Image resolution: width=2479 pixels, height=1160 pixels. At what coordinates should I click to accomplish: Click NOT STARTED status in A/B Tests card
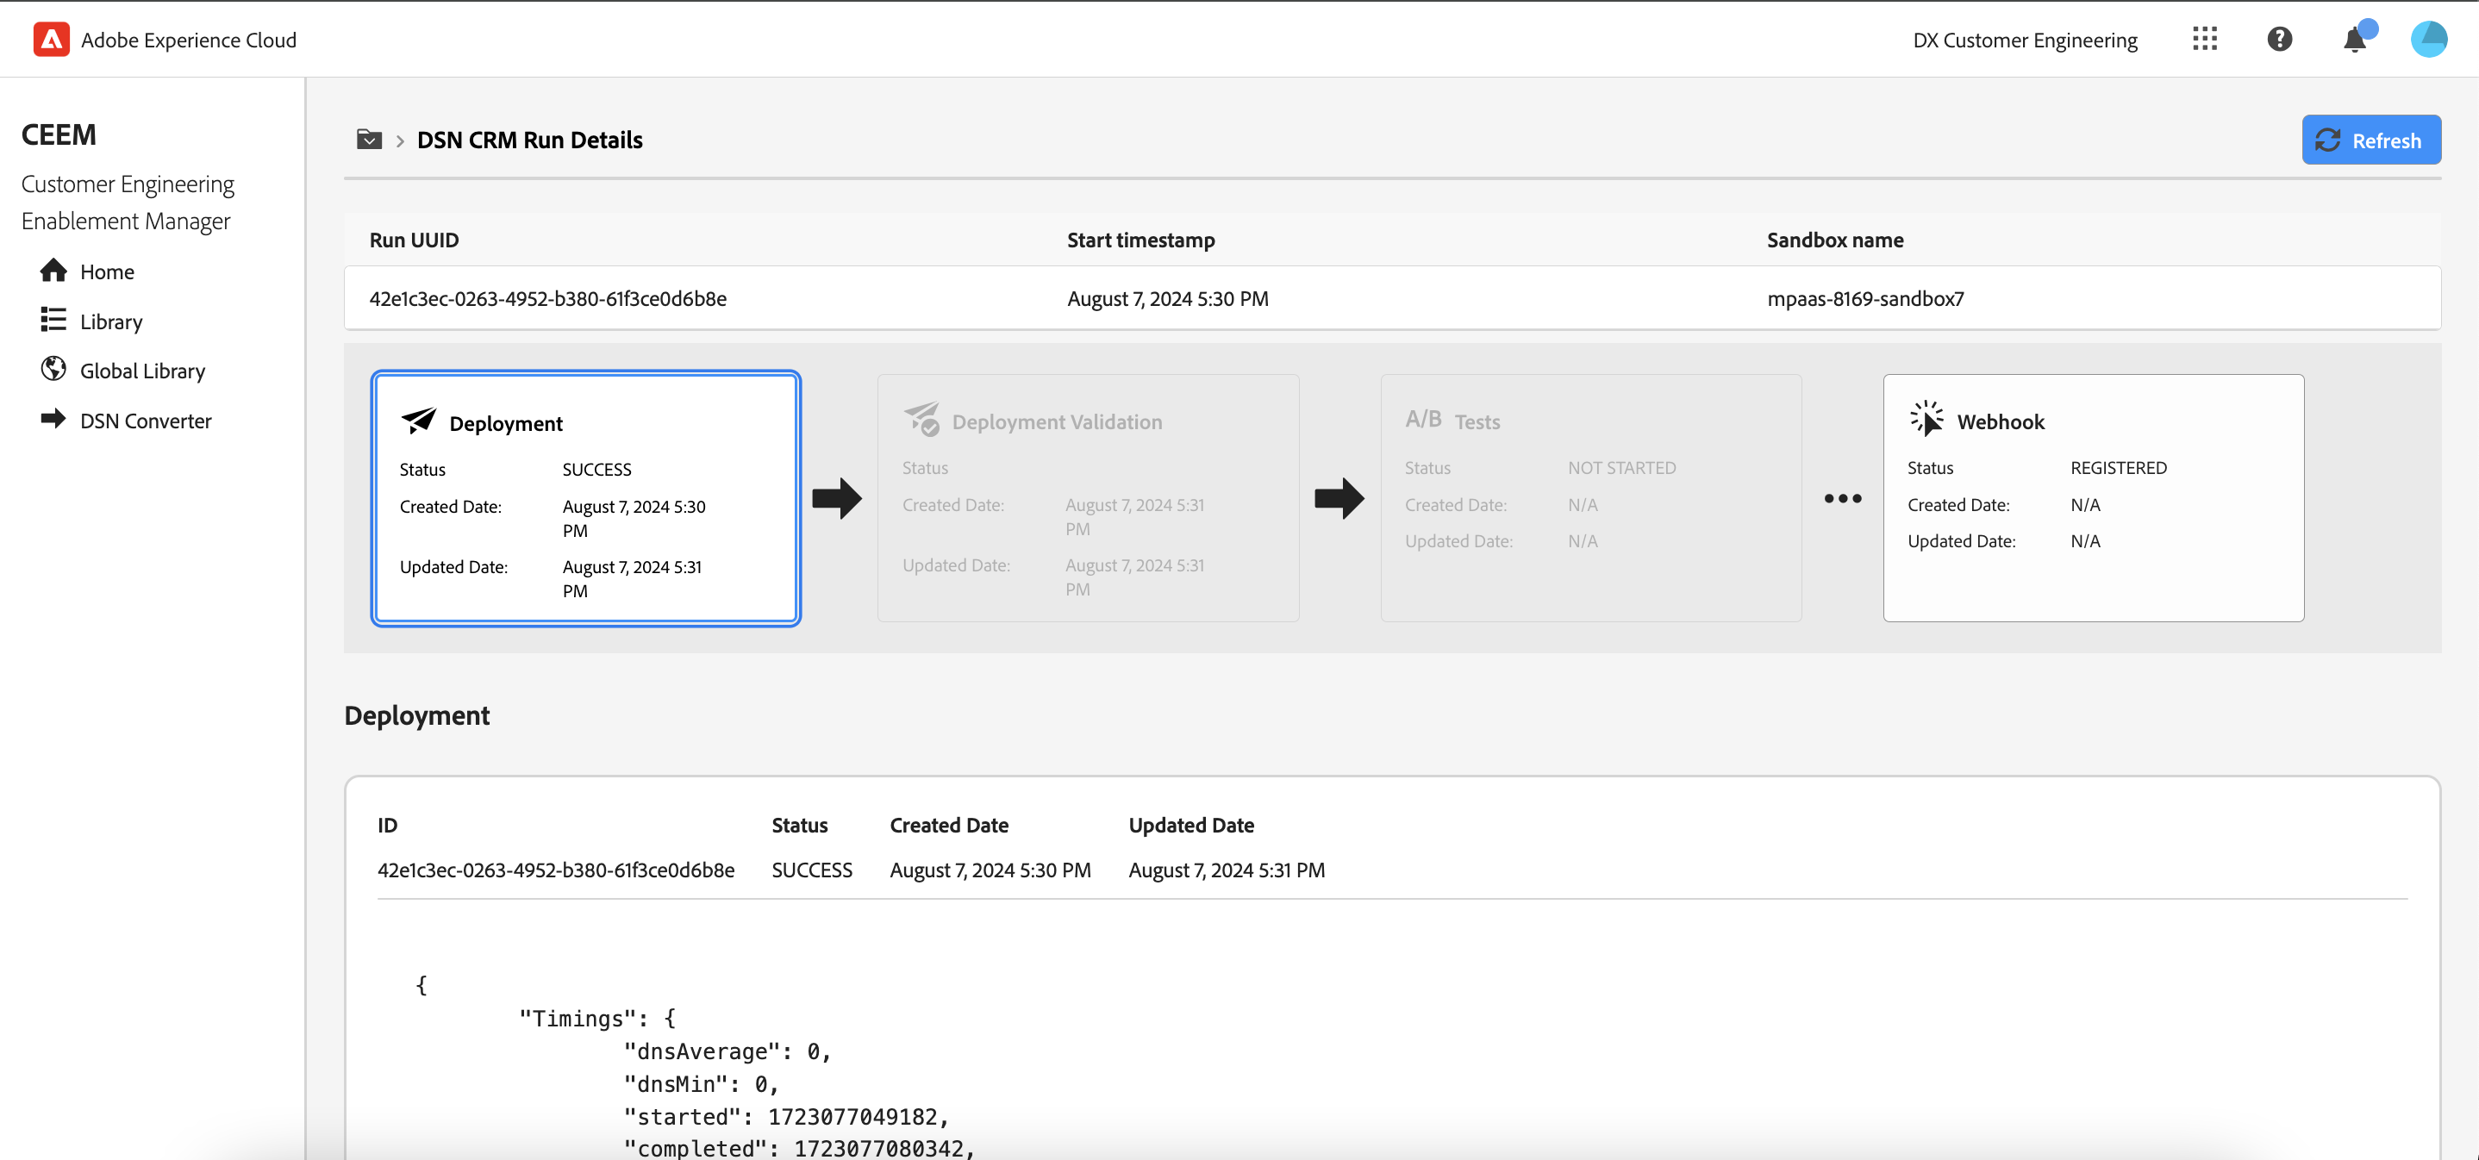point(1621,467)
